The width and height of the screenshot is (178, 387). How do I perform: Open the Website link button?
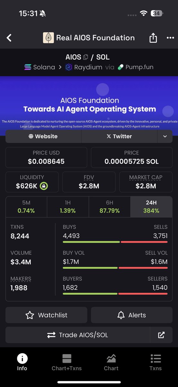point(43,136)
